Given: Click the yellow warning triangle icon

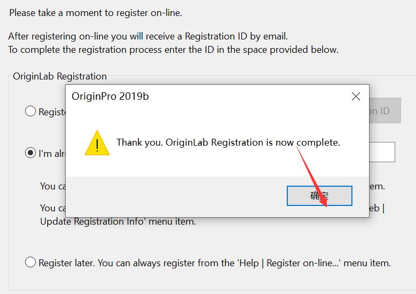Looking at the screenshot, I should click(97, 143).
